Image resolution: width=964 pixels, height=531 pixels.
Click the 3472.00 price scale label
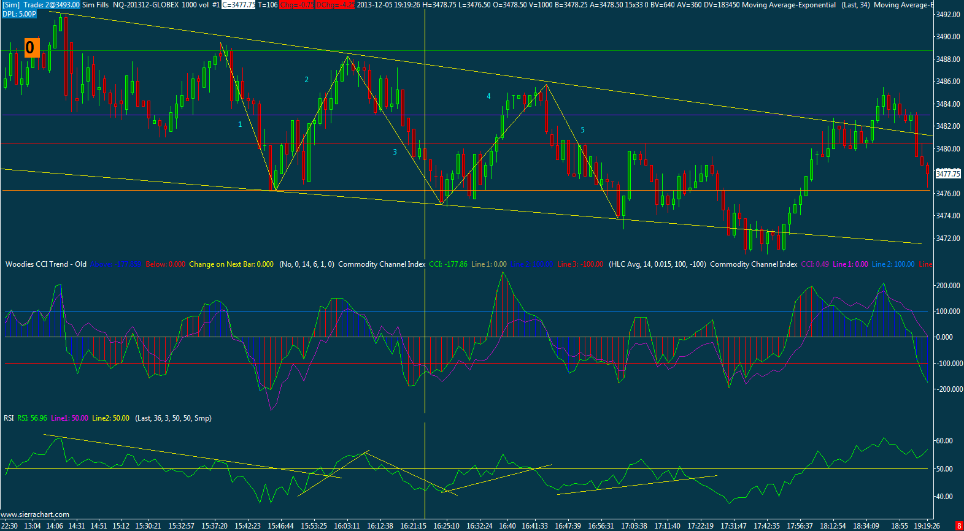[948, 239]
